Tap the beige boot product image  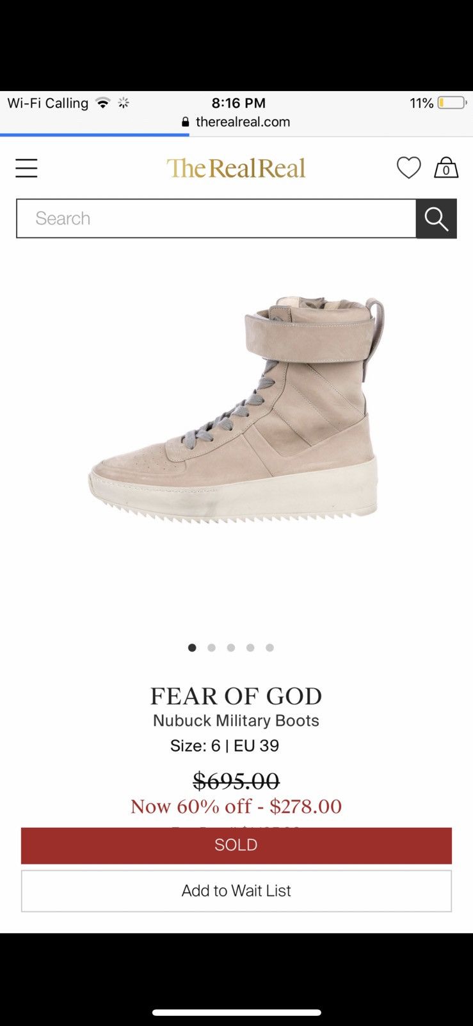pyautogui.click(x=236, y=408)
